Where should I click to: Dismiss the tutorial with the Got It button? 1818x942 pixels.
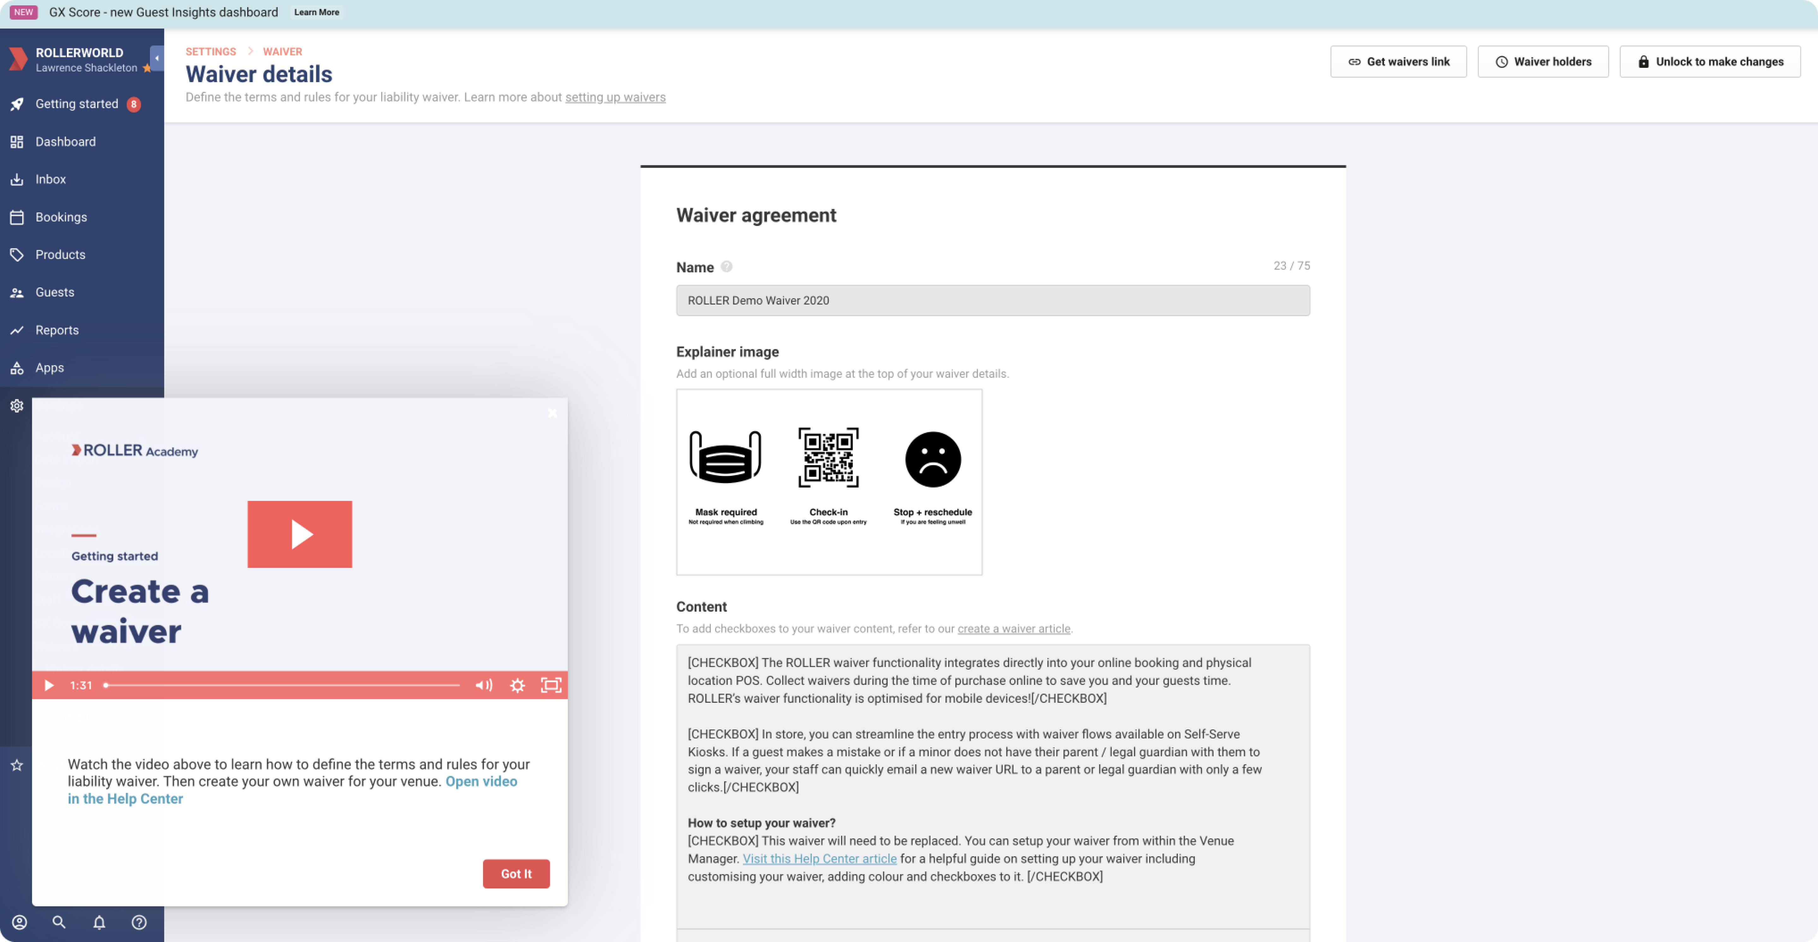tap(516, 874)
